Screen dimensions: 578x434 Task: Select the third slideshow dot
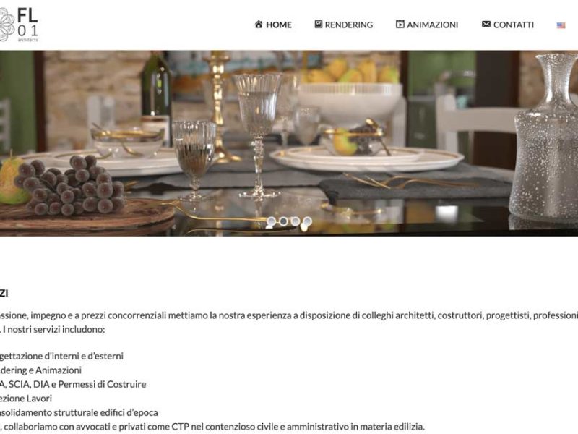pos(295,221)
